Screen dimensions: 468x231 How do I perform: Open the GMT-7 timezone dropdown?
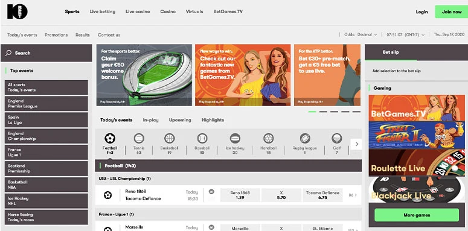tap(406, 34)
